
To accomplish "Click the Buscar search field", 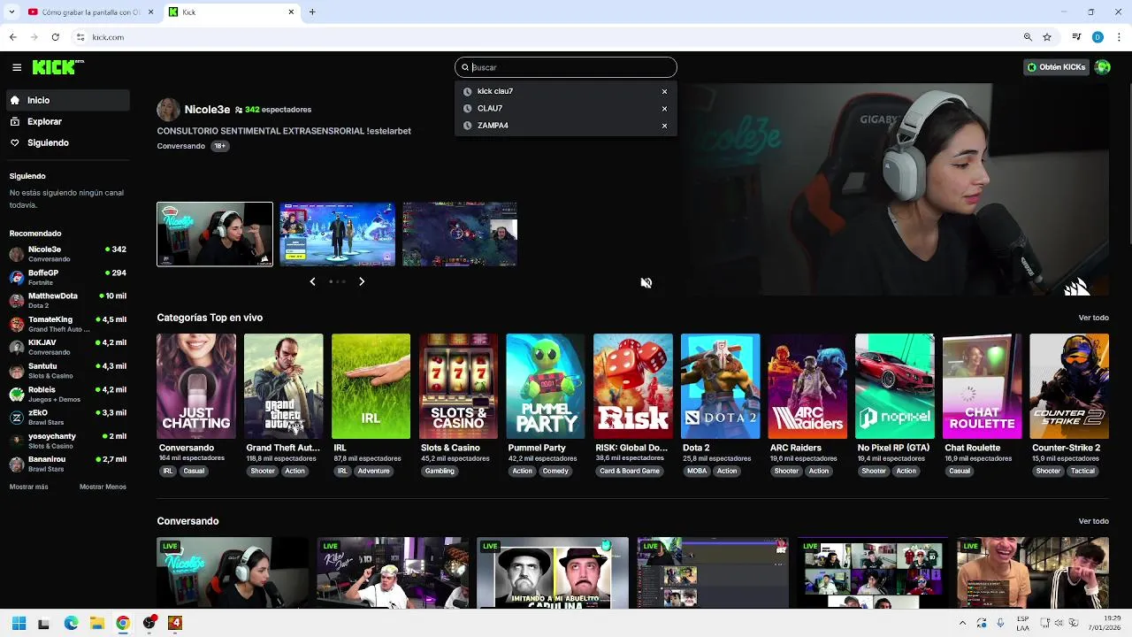I will (566, 67).
